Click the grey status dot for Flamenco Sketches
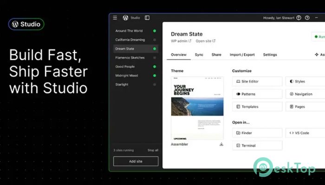 (x=155, y=58)
